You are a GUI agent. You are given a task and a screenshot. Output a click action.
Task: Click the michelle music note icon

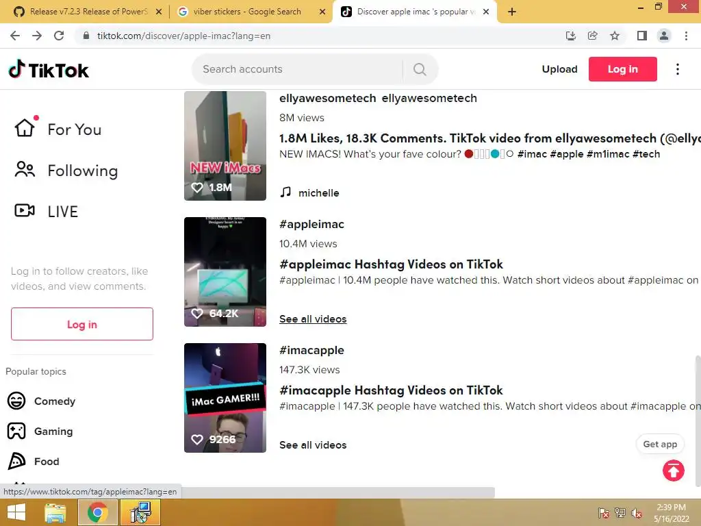tap(285, 192)
